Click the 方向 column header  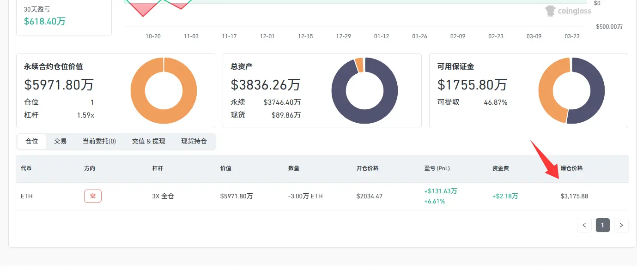(90, 168)
